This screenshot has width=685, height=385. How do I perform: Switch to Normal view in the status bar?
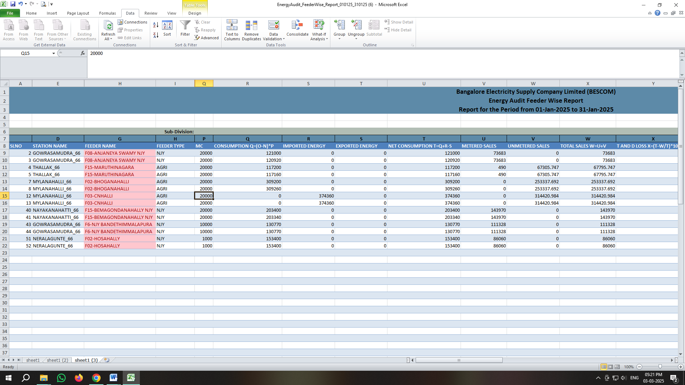604,367
